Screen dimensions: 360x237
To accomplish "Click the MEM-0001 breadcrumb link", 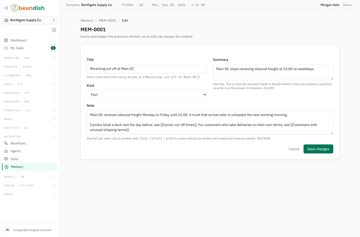I will 107,20.
